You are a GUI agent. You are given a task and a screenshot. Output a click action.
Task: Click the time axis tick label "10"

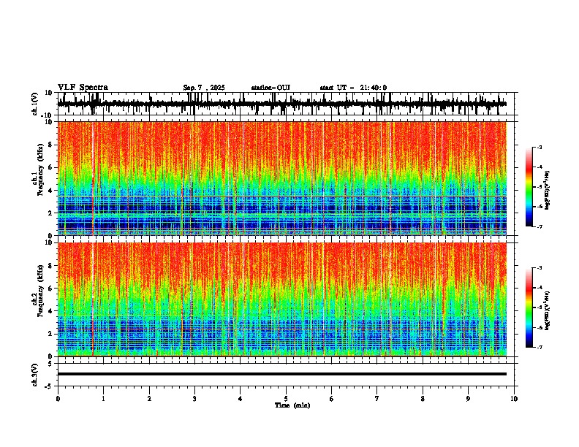514,399
